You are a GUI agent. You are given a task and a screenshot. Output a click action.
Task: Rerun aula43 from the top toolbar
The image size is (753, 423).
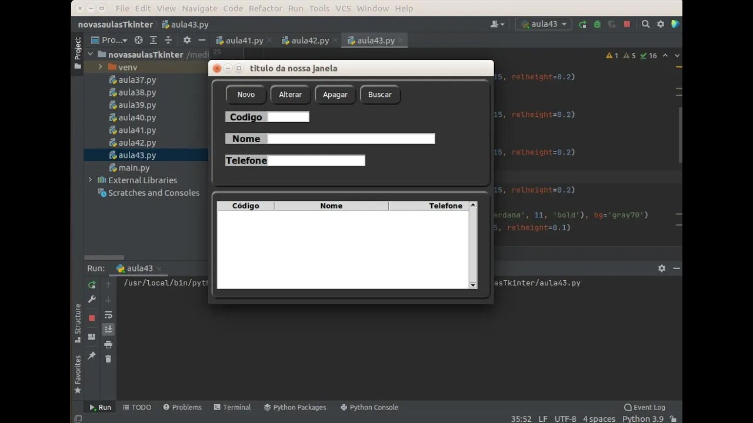[x=582, y=24]
